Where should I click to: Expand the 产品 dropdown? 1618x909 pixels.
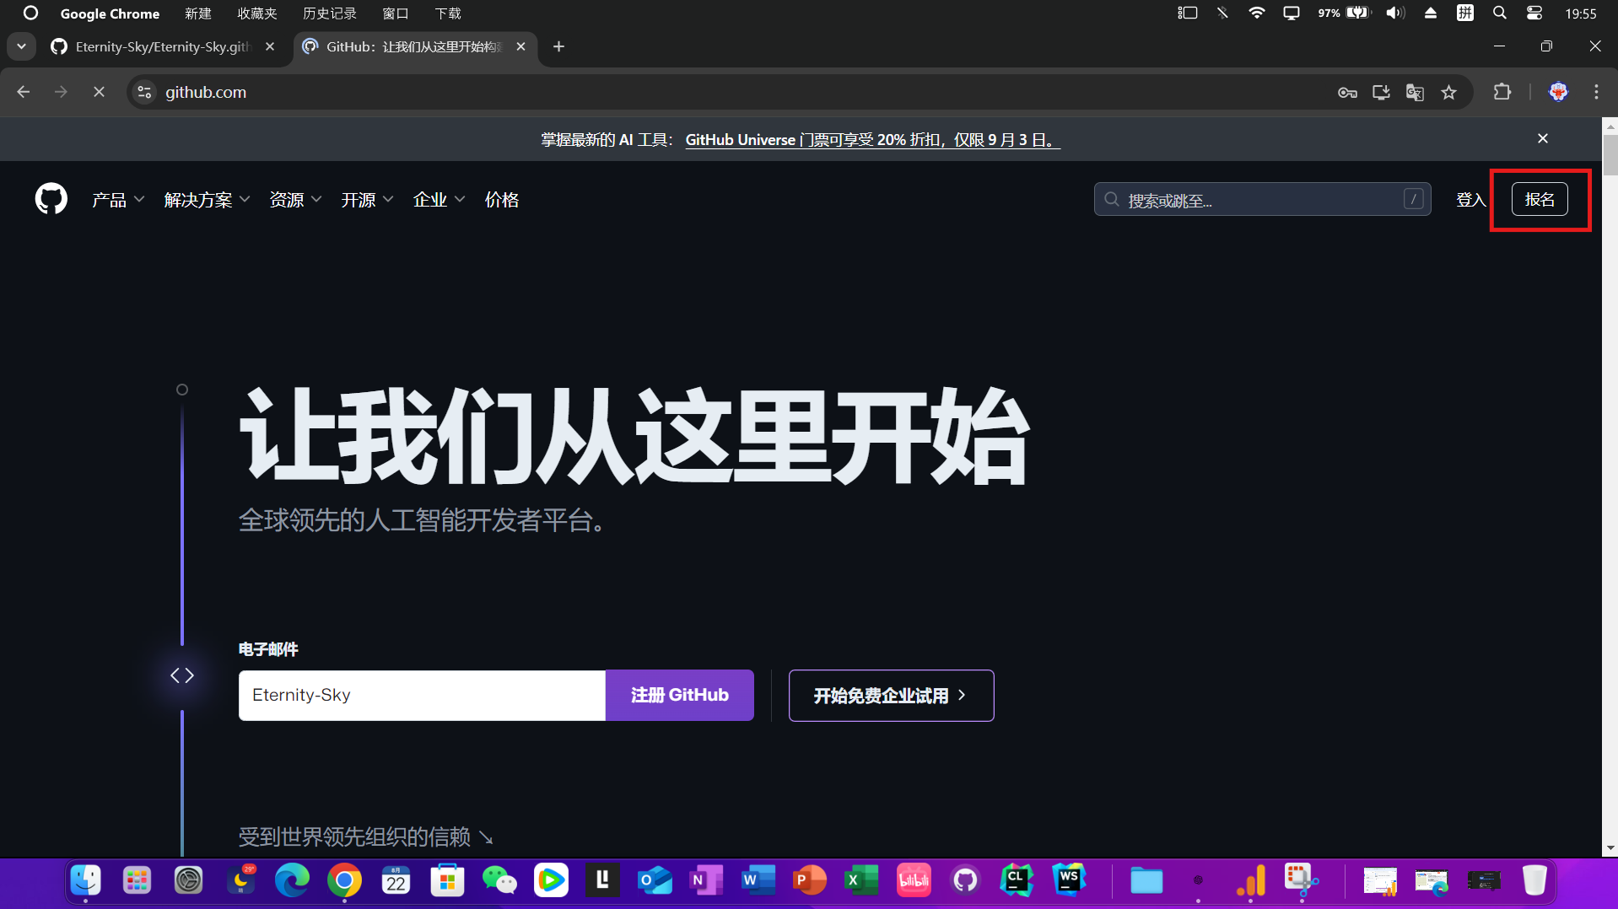(x=118, y=200)
